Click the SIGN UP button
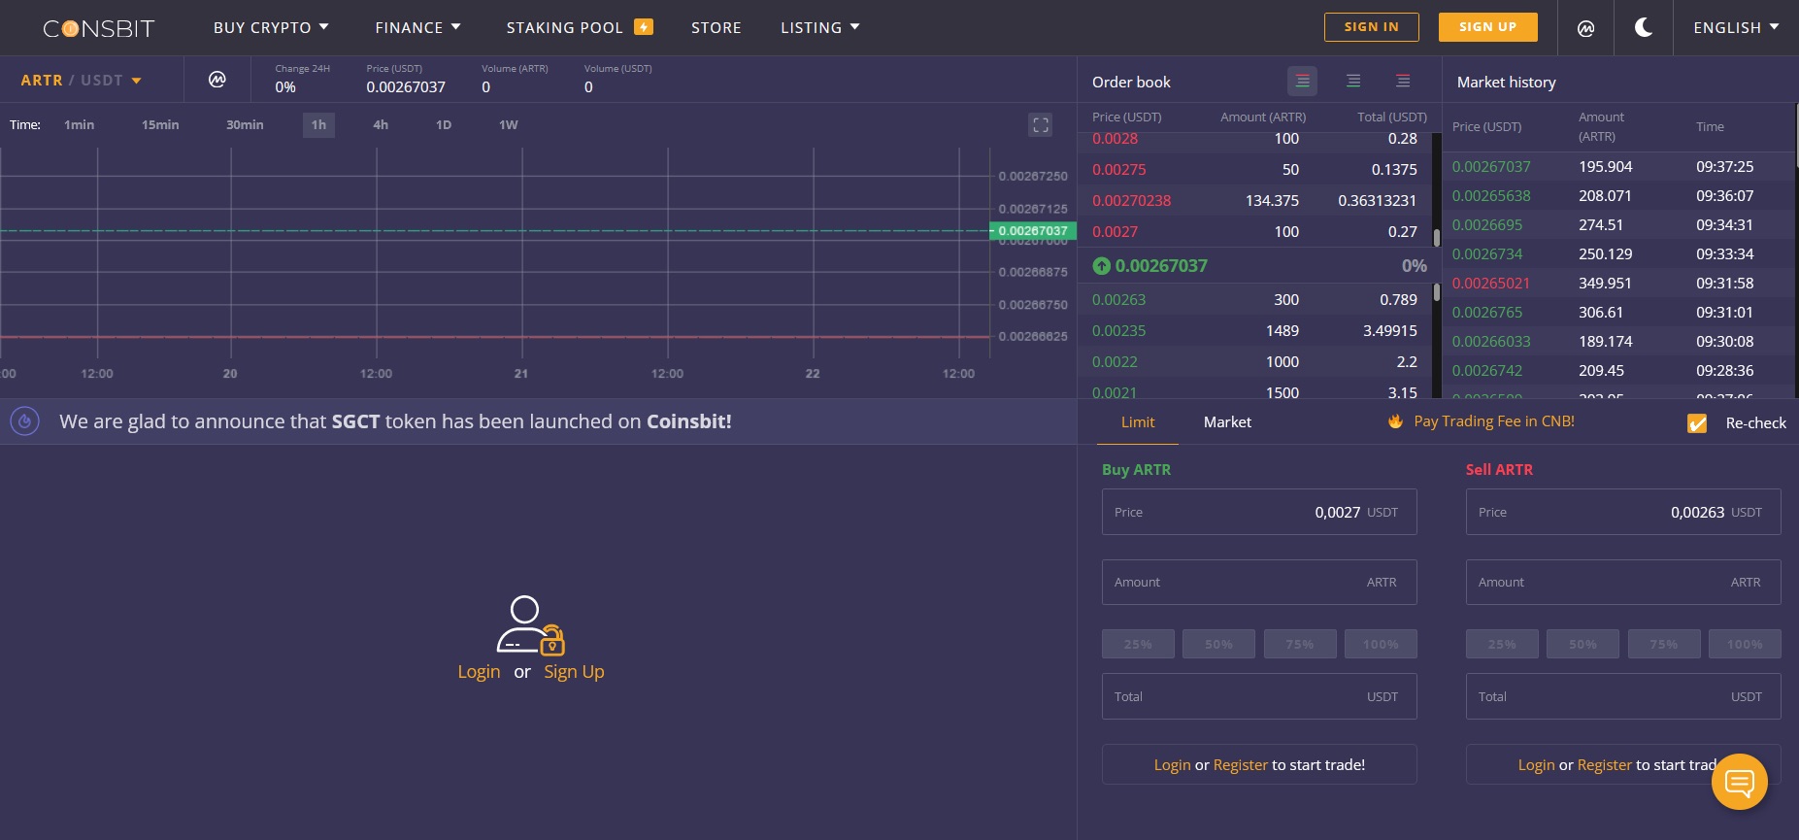Screen dimensions: 1799x840 coord(1487,27)
